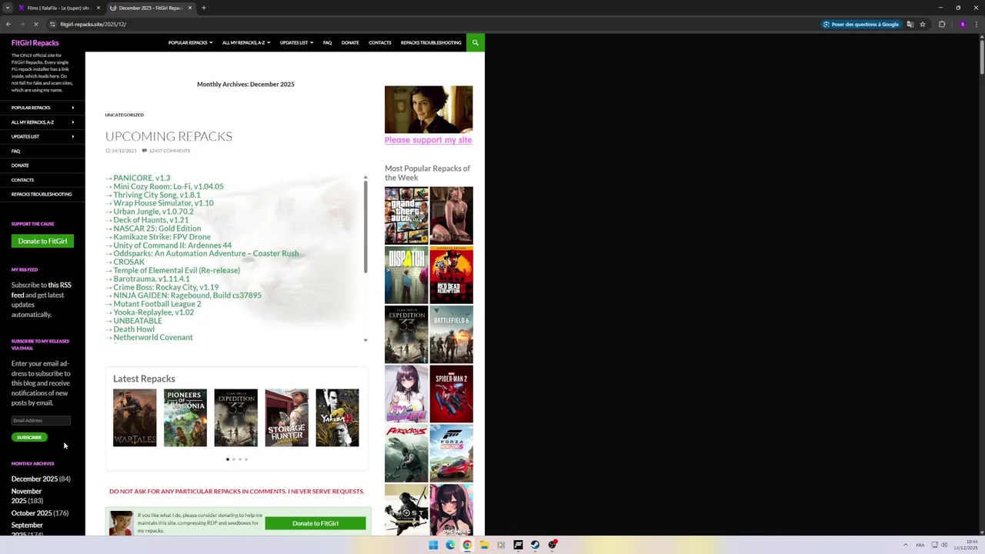Click Poser des questions à Google button
The width and height of the screenshot is (985, 554).
click(x=861, y=24)
